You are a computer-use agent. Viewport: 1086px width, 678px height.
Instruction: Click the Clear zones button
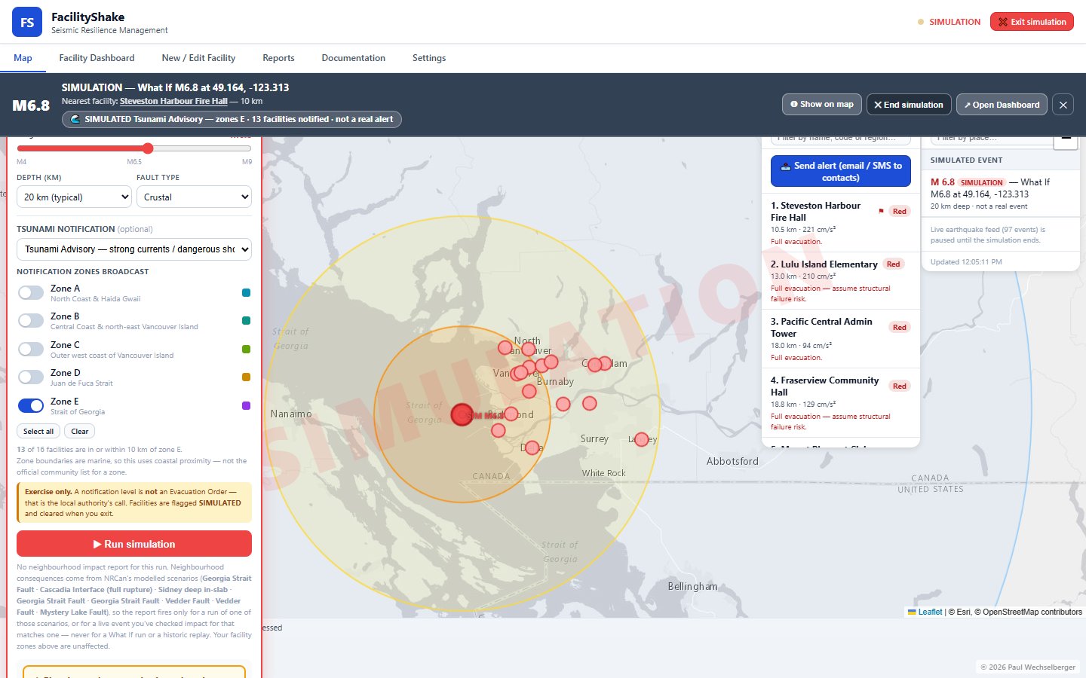[x=80, y=432]
